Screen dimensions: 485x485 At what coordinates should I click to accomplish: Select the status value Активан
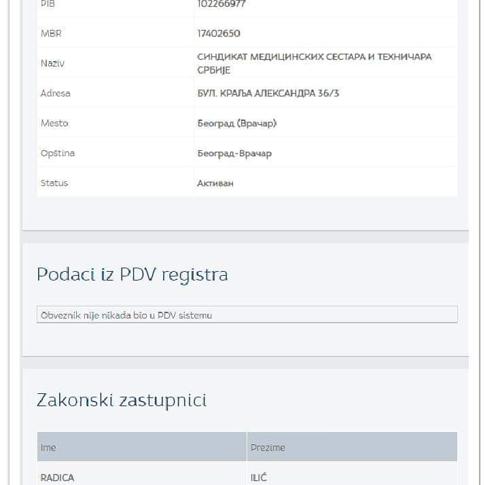(215, 183)
